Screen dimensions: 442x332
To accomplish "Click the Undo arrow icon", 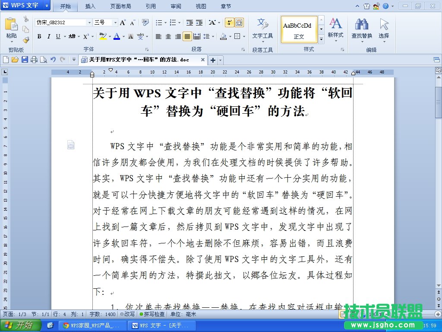I will click(x=53, y=60).
